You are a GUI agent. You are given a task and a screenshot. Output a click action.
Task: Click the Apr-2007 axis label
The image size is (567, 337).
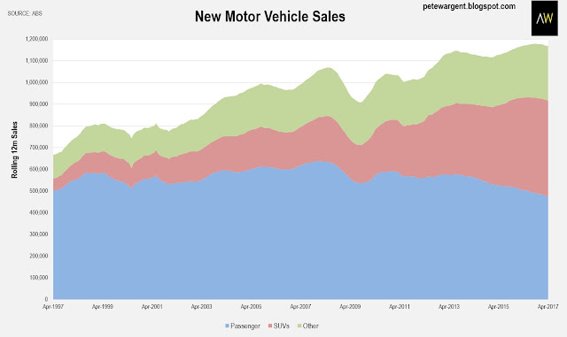(300, 307)
